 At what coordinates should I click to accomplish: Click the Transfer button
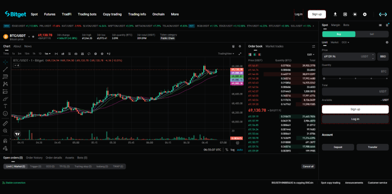(372, 147)
